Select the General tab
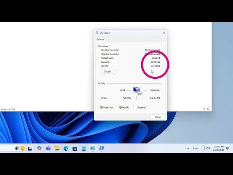 [x=100, y=39]
